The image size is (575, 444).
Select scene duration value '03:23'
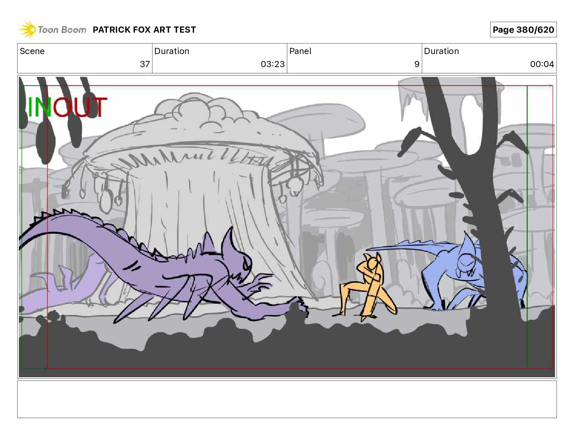(273, 64)
